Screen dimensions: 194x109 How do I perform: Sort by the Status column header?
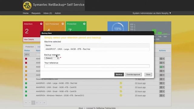coord(27,51)
